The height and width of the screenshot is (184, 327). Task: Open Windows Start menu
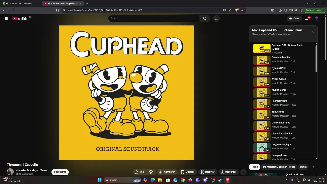pyautogui.click(x=99, y=180)
